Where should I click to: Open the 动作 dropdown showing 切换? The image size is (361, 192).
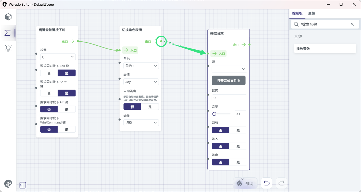(141, 123)
